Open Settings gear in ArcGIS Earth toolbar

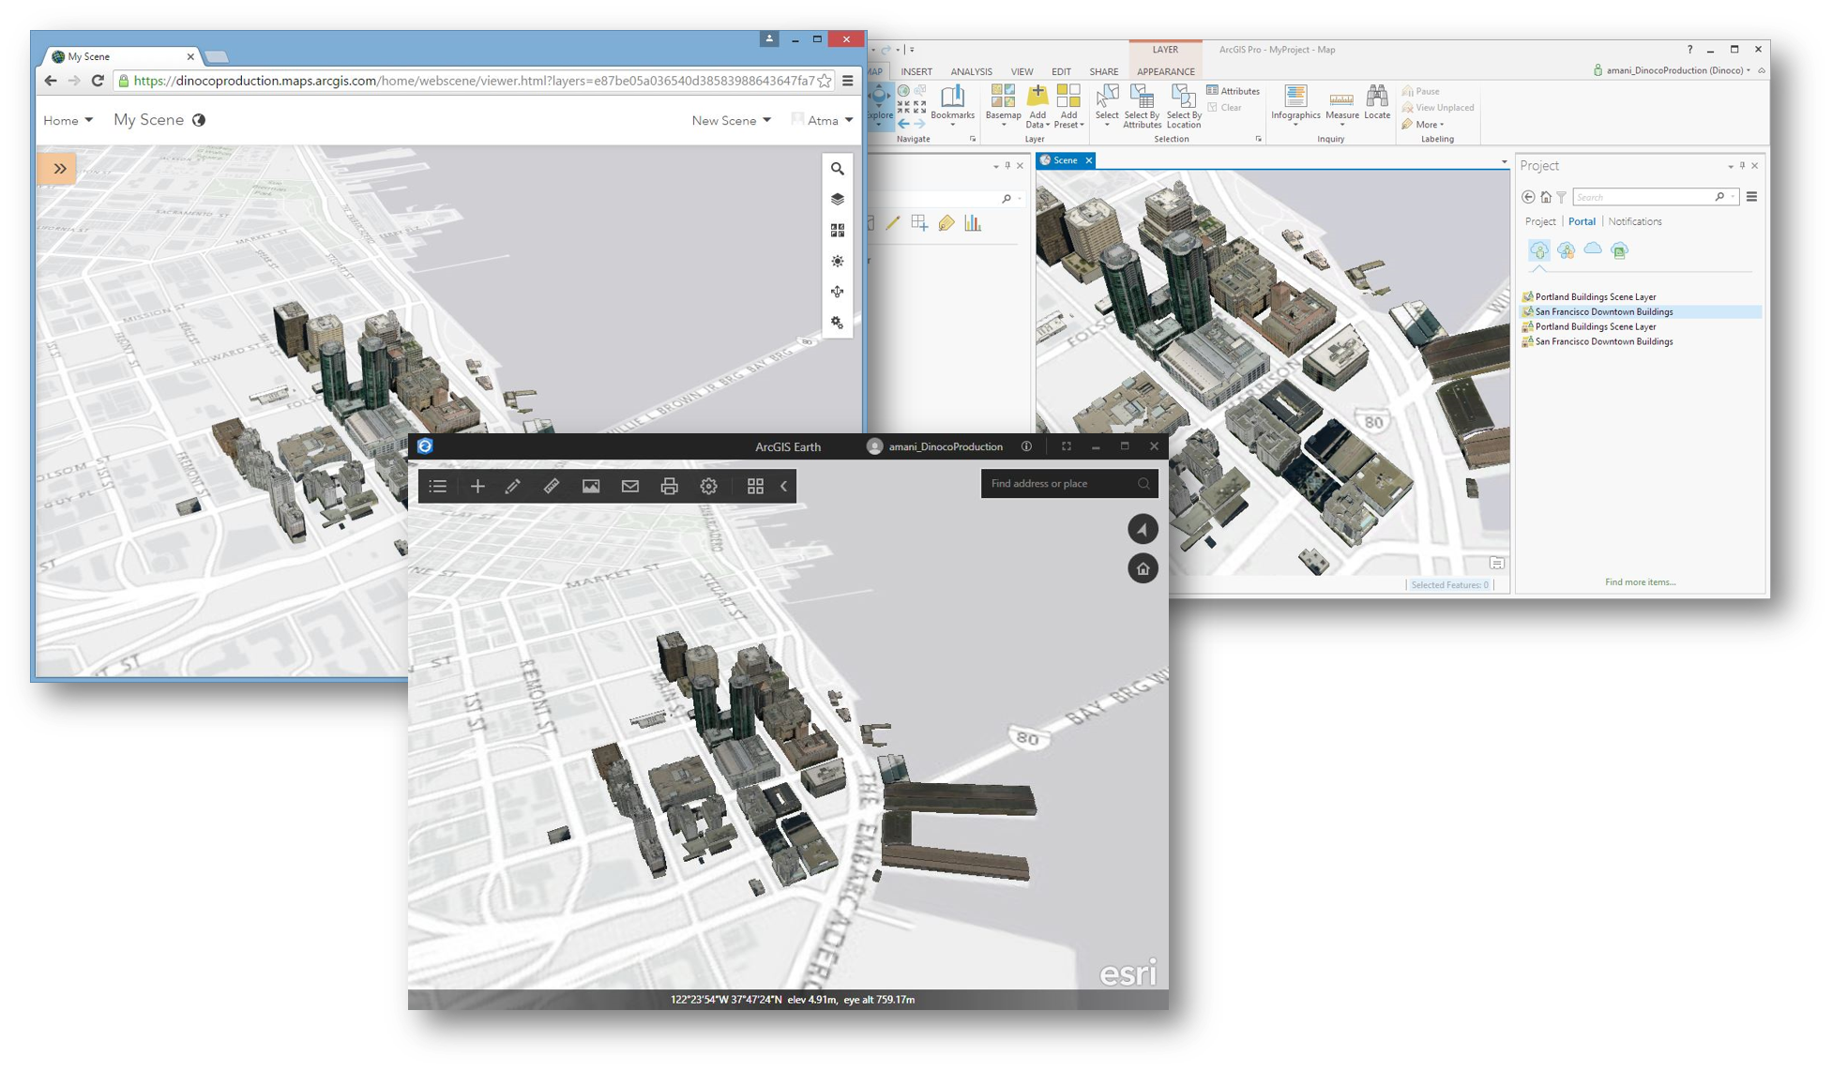(708, 486)
